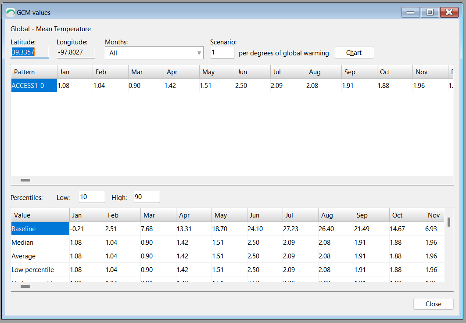The height and width of the screenshot is (323, 466).
Task: Click the Jan header in the Pattern table
Action: [x=75, y=72]
